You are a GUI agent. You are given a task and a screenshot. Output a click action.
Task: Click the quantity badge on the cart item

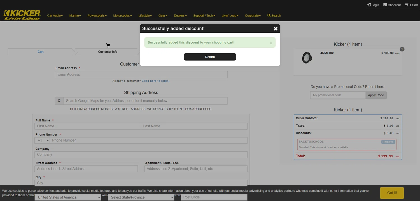point(402,49)
